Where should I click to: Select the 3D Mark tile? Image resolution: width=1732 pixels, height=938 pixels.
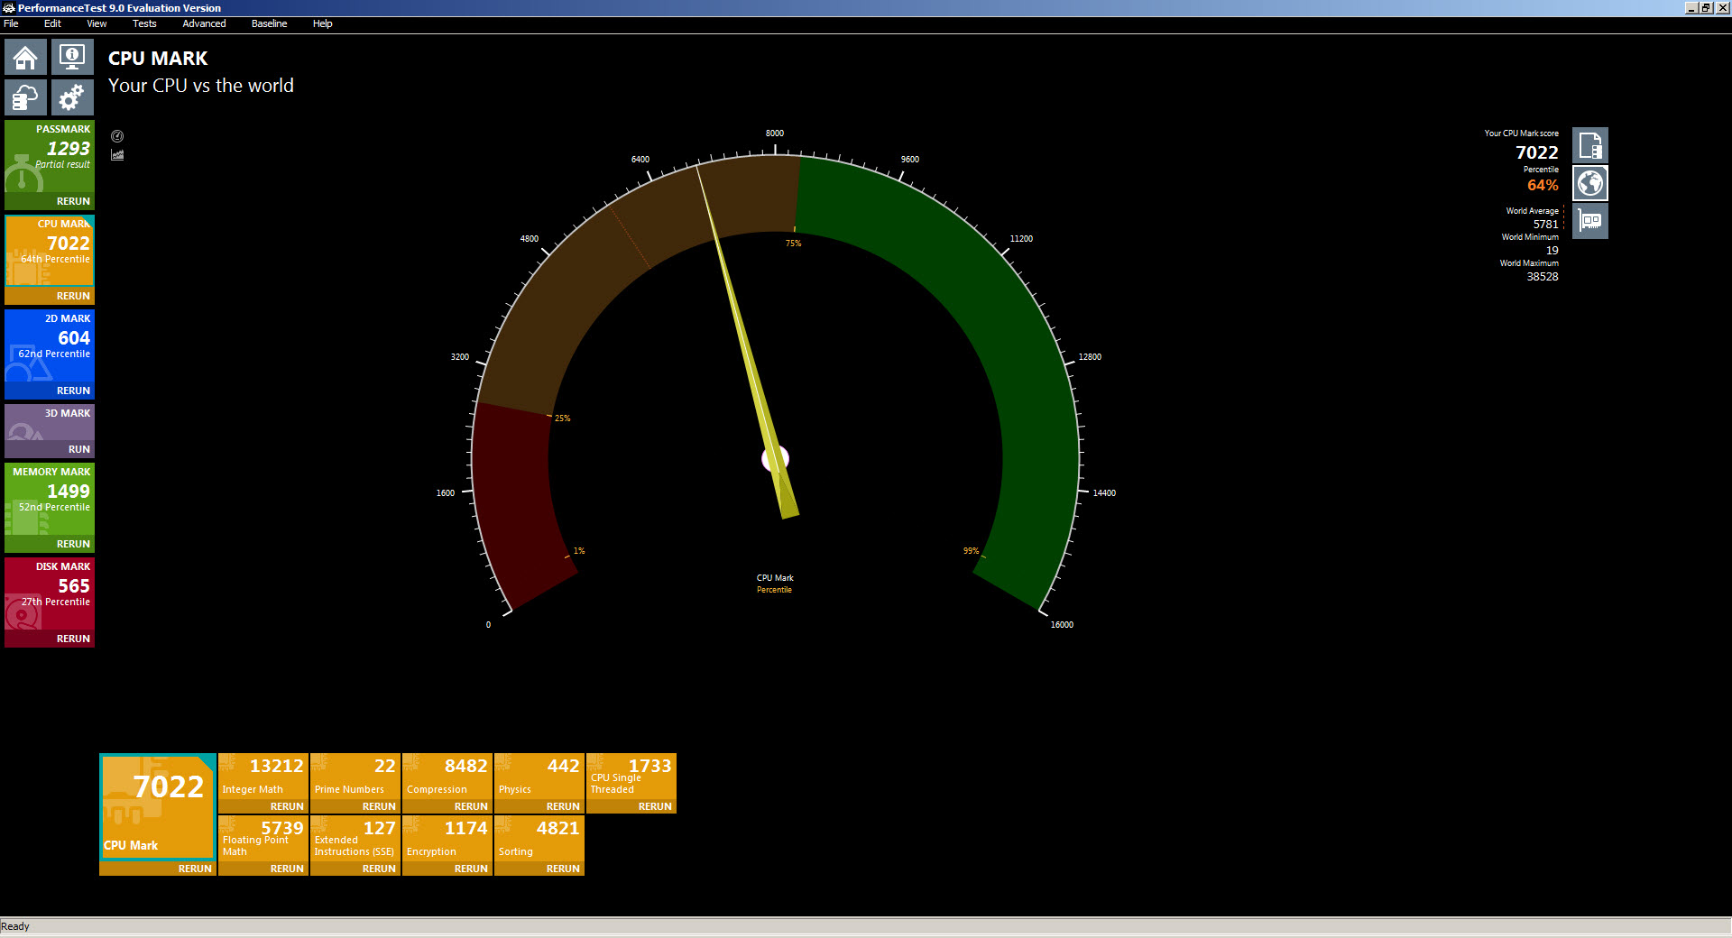coord(50,422)
